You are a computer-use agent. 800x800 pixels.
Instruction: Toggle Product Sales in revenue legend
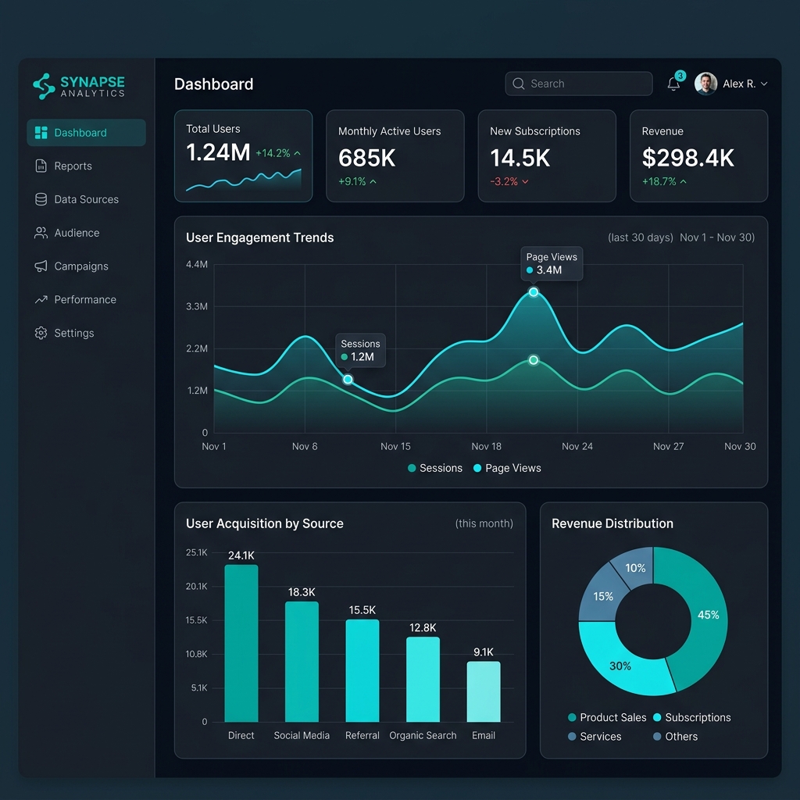click(x=607, y=717)
